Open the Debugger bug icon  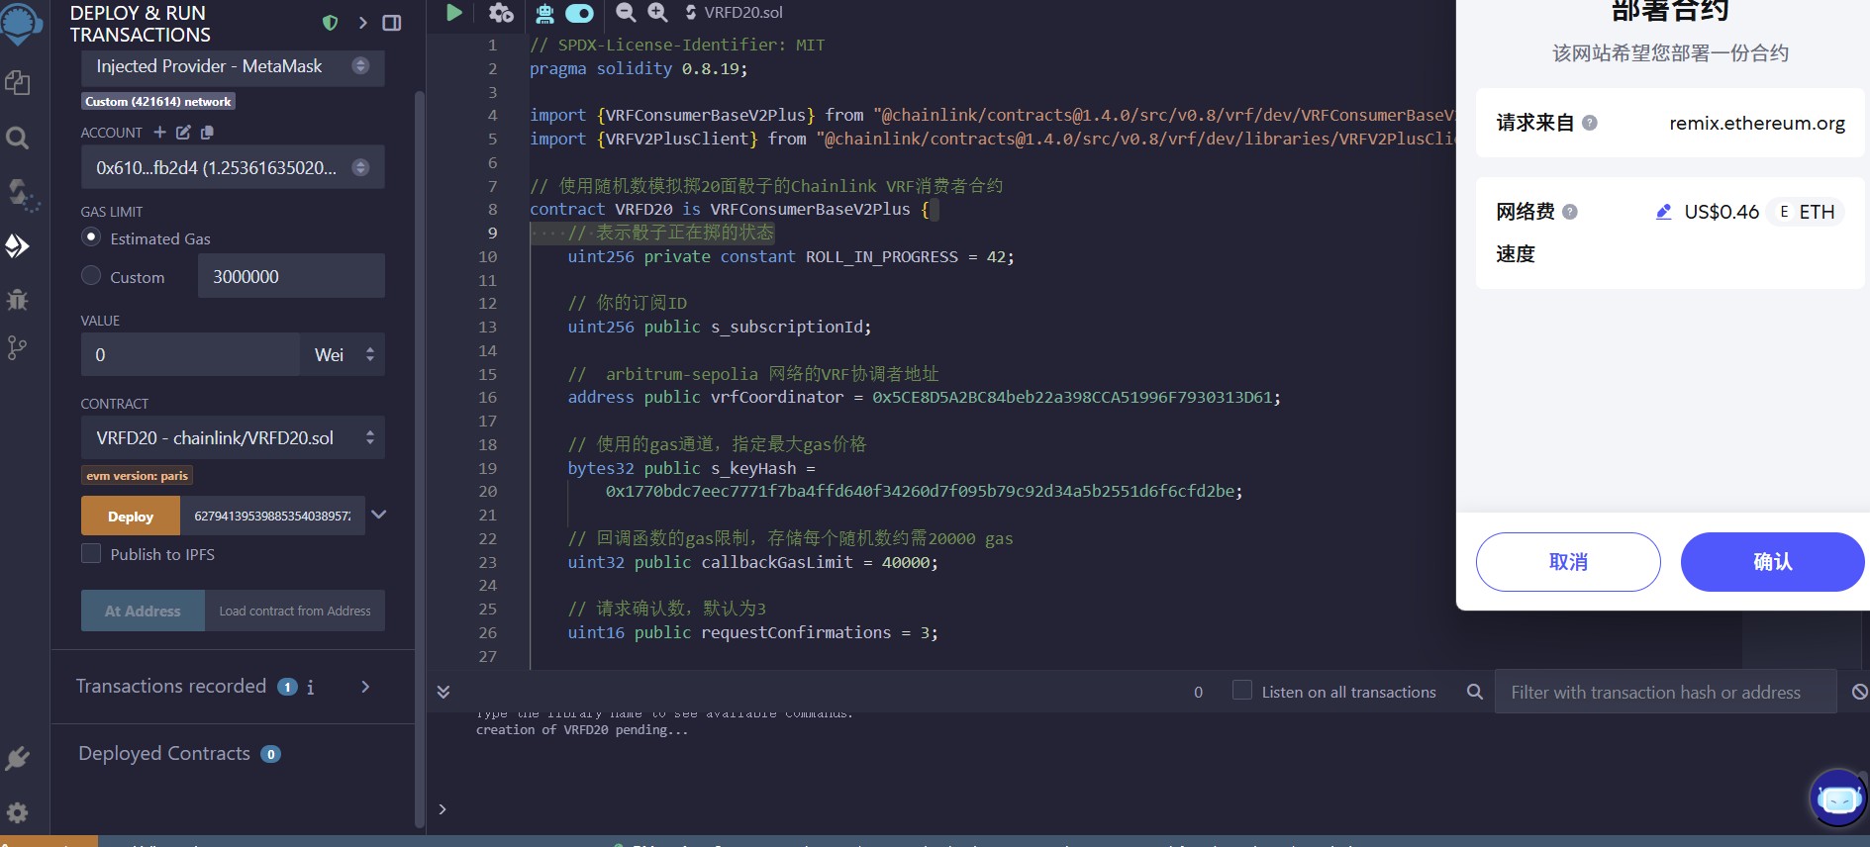18,299
